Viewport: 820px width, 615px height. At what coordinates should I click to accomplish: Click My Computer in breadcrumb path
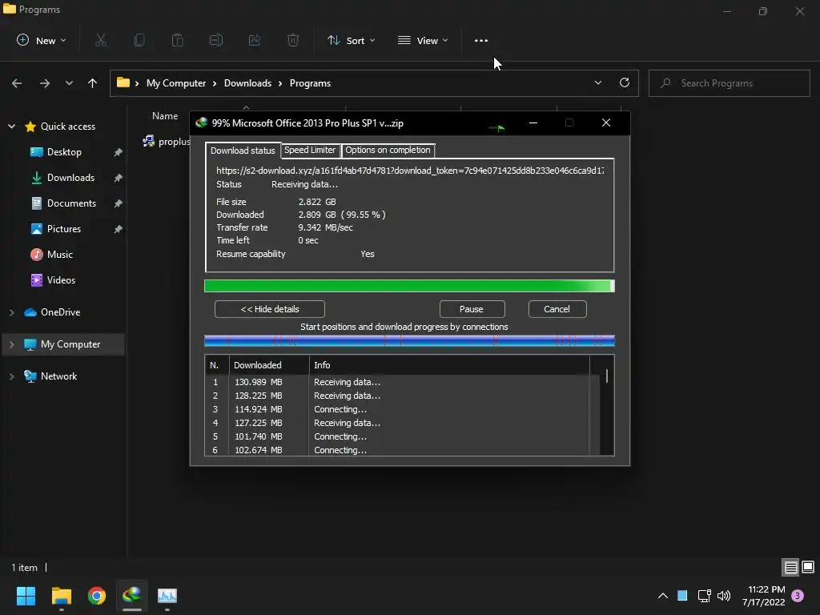pos(176,83)
